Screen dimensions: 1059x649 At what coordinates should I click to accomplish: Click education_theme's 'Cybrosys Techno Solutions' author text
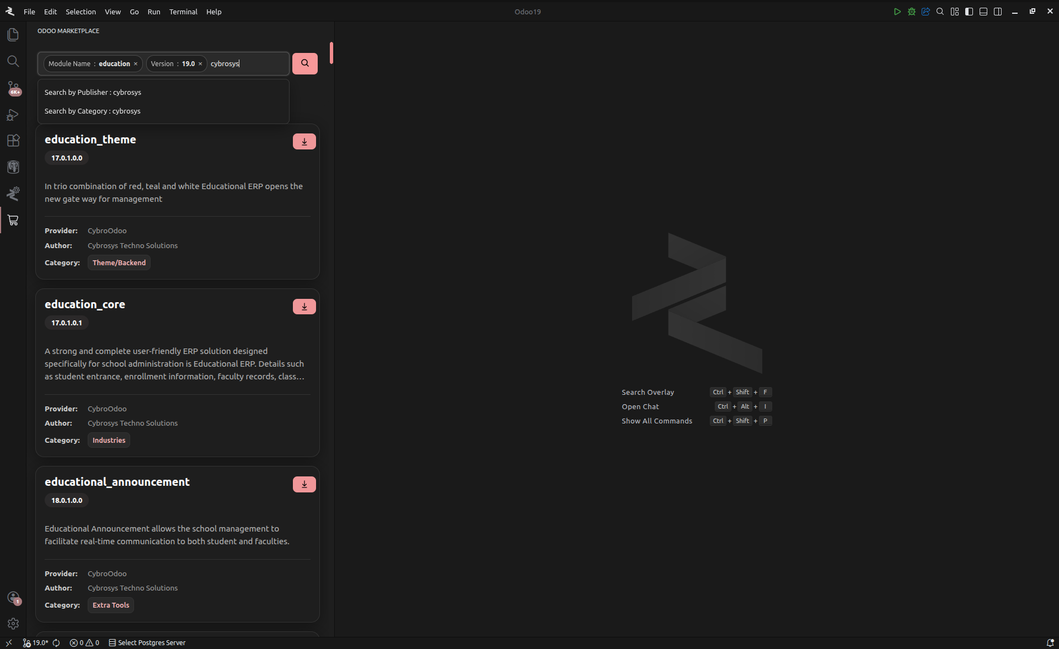pyautogui.click(x=133, y=246)
